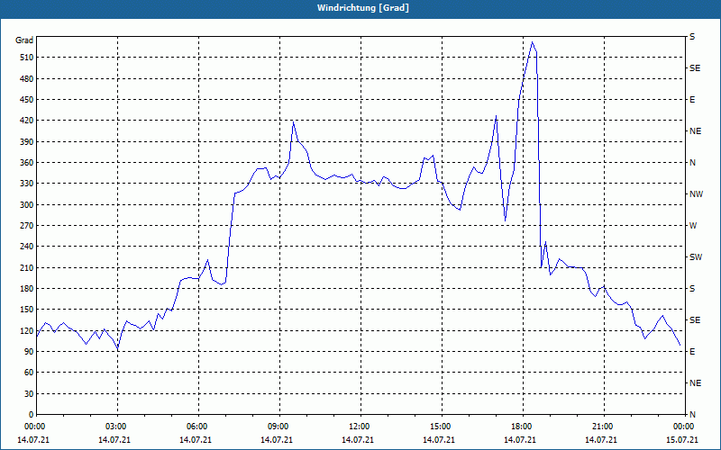Select the 90 degree y-axis label
This screenshot has width=721, height=450.
(x=27, y=352)
